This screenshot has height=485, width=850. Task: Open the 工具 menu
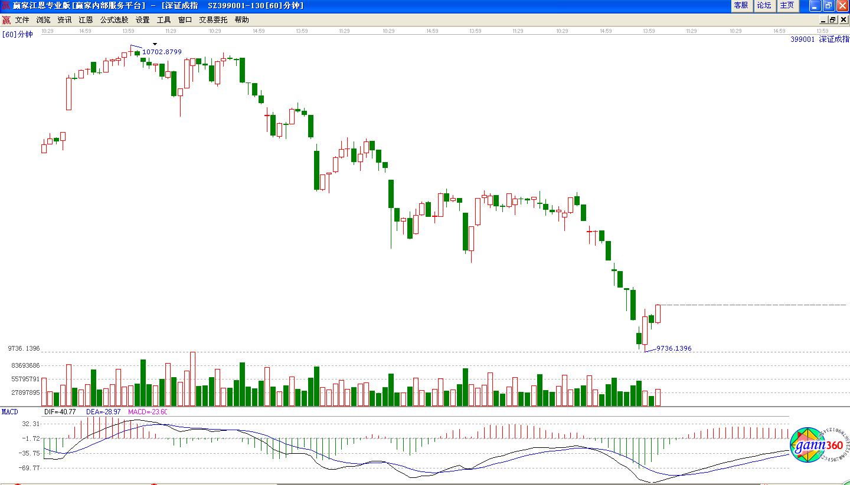click(164, 19)
